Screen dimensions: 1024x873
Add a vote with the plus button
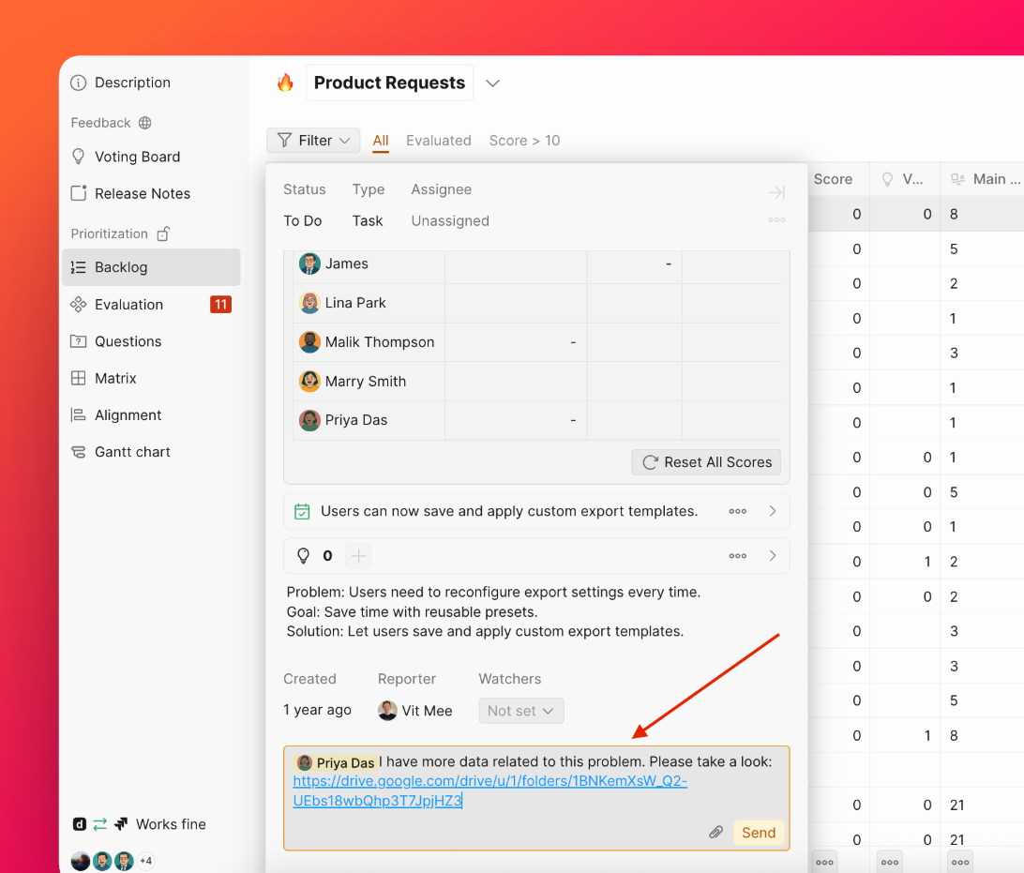point(358,556)
